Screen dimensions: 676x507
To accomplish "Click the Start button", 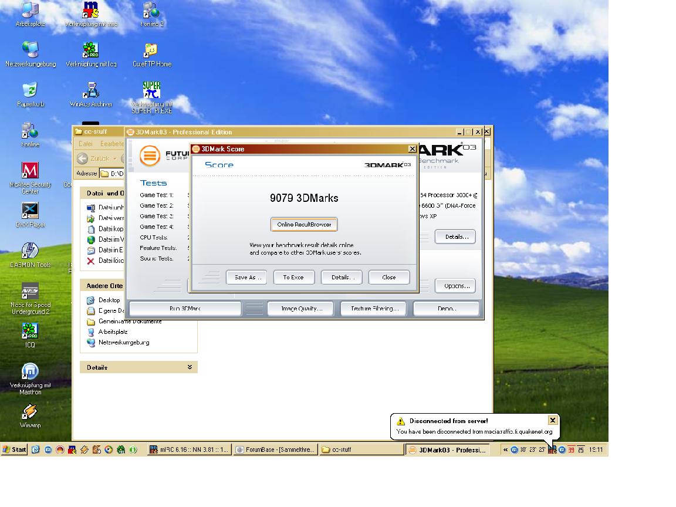I will [14, 449].
